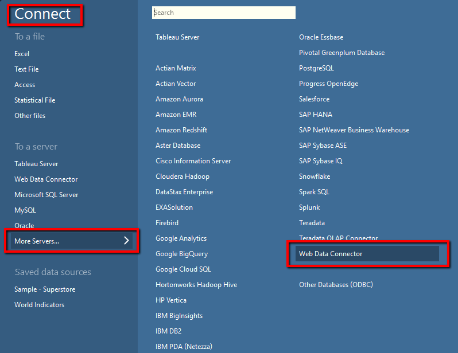Open Excel under To a file
458x353 pixels.
(x=22, y=54)
